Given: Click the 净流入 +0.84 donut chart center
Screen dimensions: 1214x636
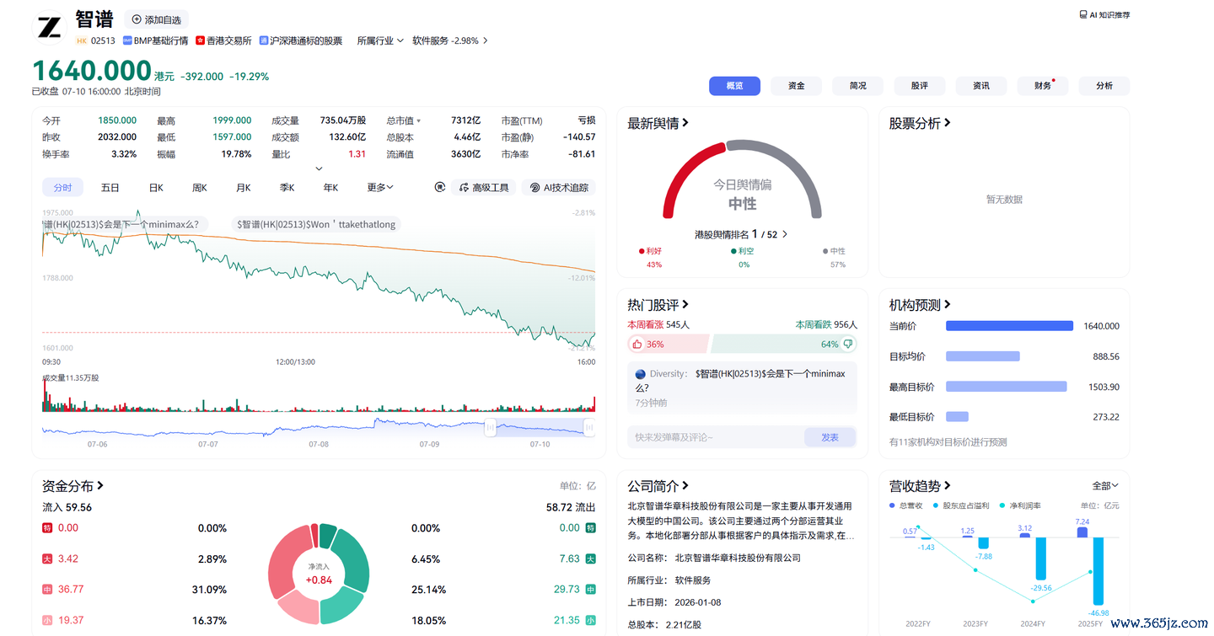Looking at the screenshot, I should tap(319, 575).
